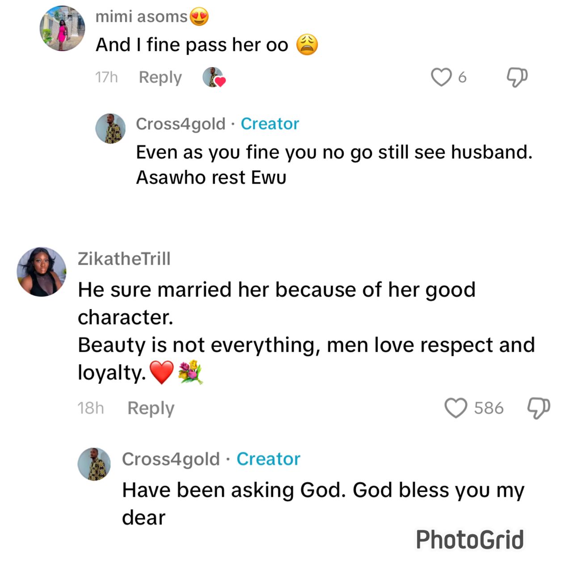Open mimi asoms username link
Viewport: 572px width, 572px height.
(x=141, y=17)
